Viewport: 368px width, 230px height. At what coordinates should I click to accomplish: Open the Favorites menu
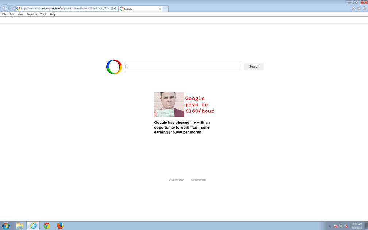tap(31, 14)
